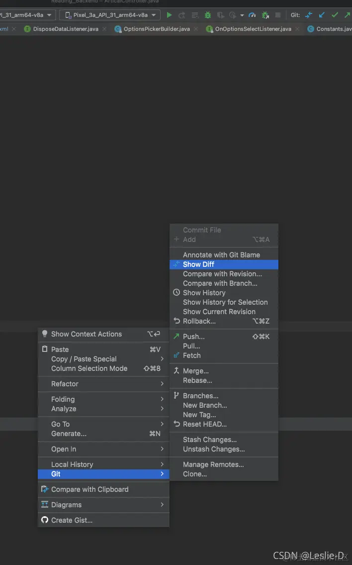Click the green Debug bug icon

(207, 15)
